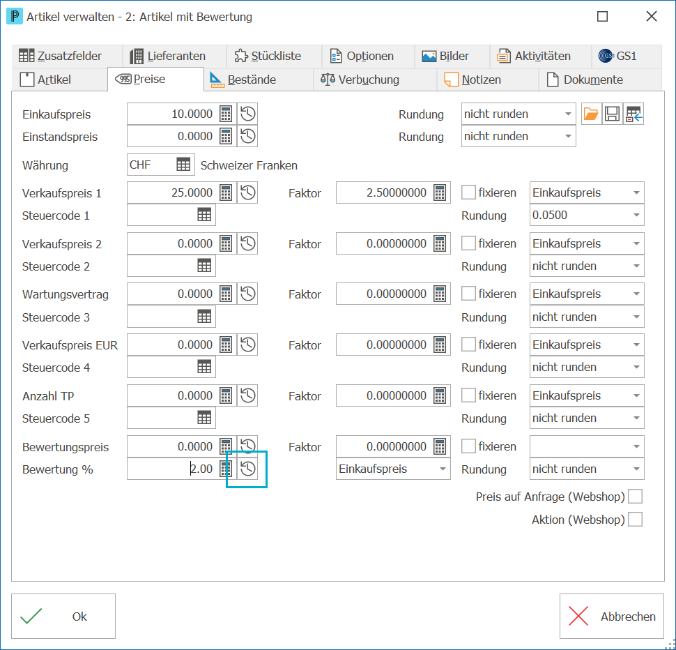Open empty dropdown beside Bewertungspreis fixieren
This screenshot has height=650, width=676.
pos(587,446)
